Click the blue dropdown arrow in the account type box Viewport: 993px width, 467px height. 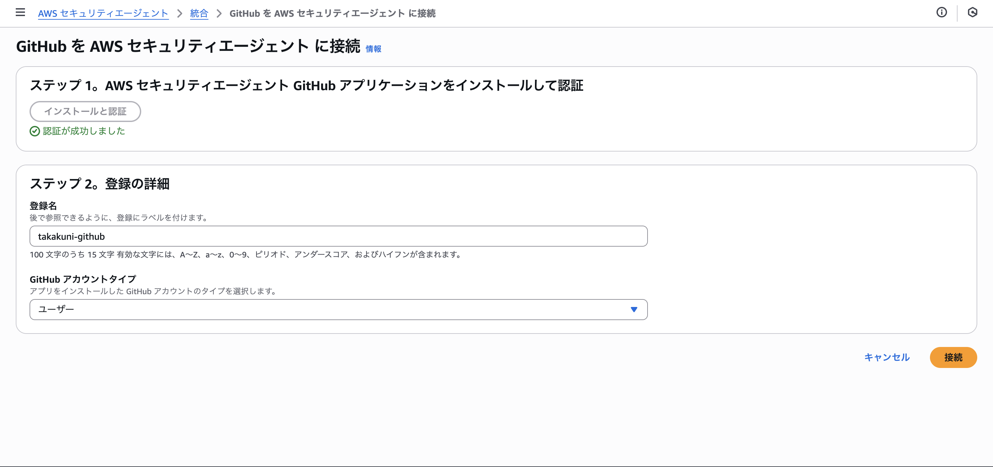(x=633, y=309)
